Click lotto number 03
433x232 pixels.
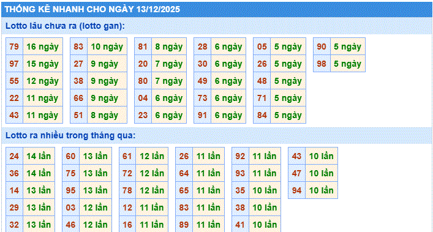click(x=70, y=208)
